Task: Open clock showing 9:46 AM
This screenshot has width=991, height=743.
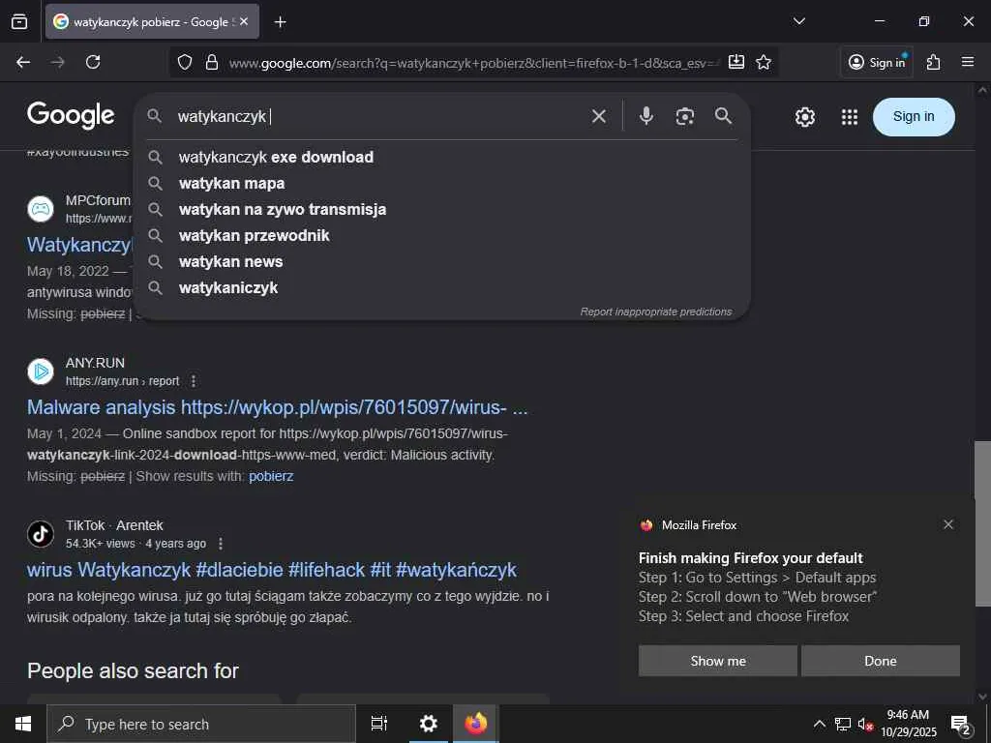Action: 908,724
